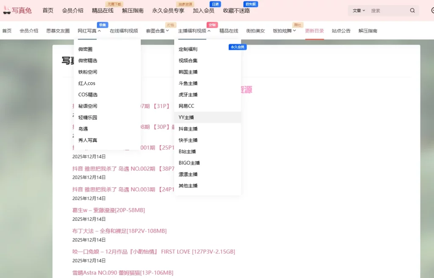
Task: Click the circular icon right of search box
Action: pyautogui.click(x=432, y=11)
